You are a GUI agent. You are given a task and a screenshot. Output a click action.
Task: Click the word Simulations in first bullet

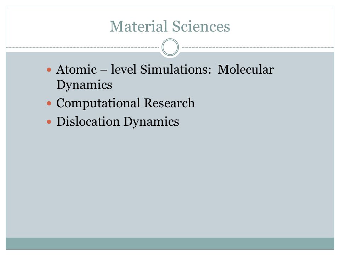176,70
